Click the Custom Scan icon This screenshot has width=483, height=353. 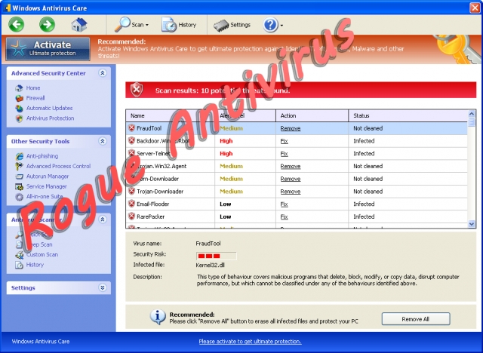click(19, 255)
